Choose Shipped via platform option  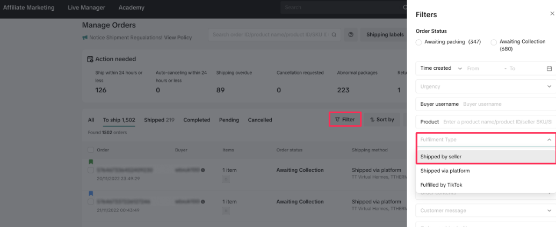445,171
